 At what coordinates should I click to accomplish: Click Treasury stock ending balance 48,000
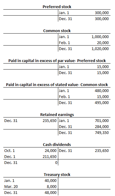(x=50, y=193)
